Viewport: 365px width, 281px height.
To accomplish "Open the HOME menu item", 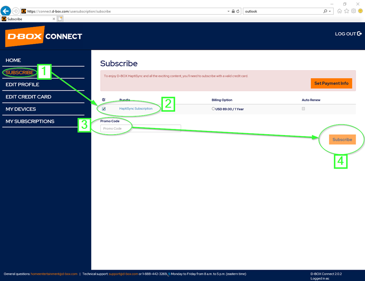I will click(13, 60).
